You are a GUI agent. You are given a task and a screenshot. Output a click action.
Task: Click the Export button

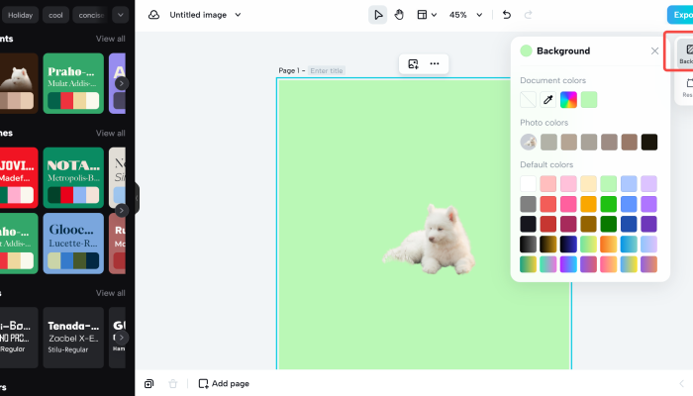point(680,15)
